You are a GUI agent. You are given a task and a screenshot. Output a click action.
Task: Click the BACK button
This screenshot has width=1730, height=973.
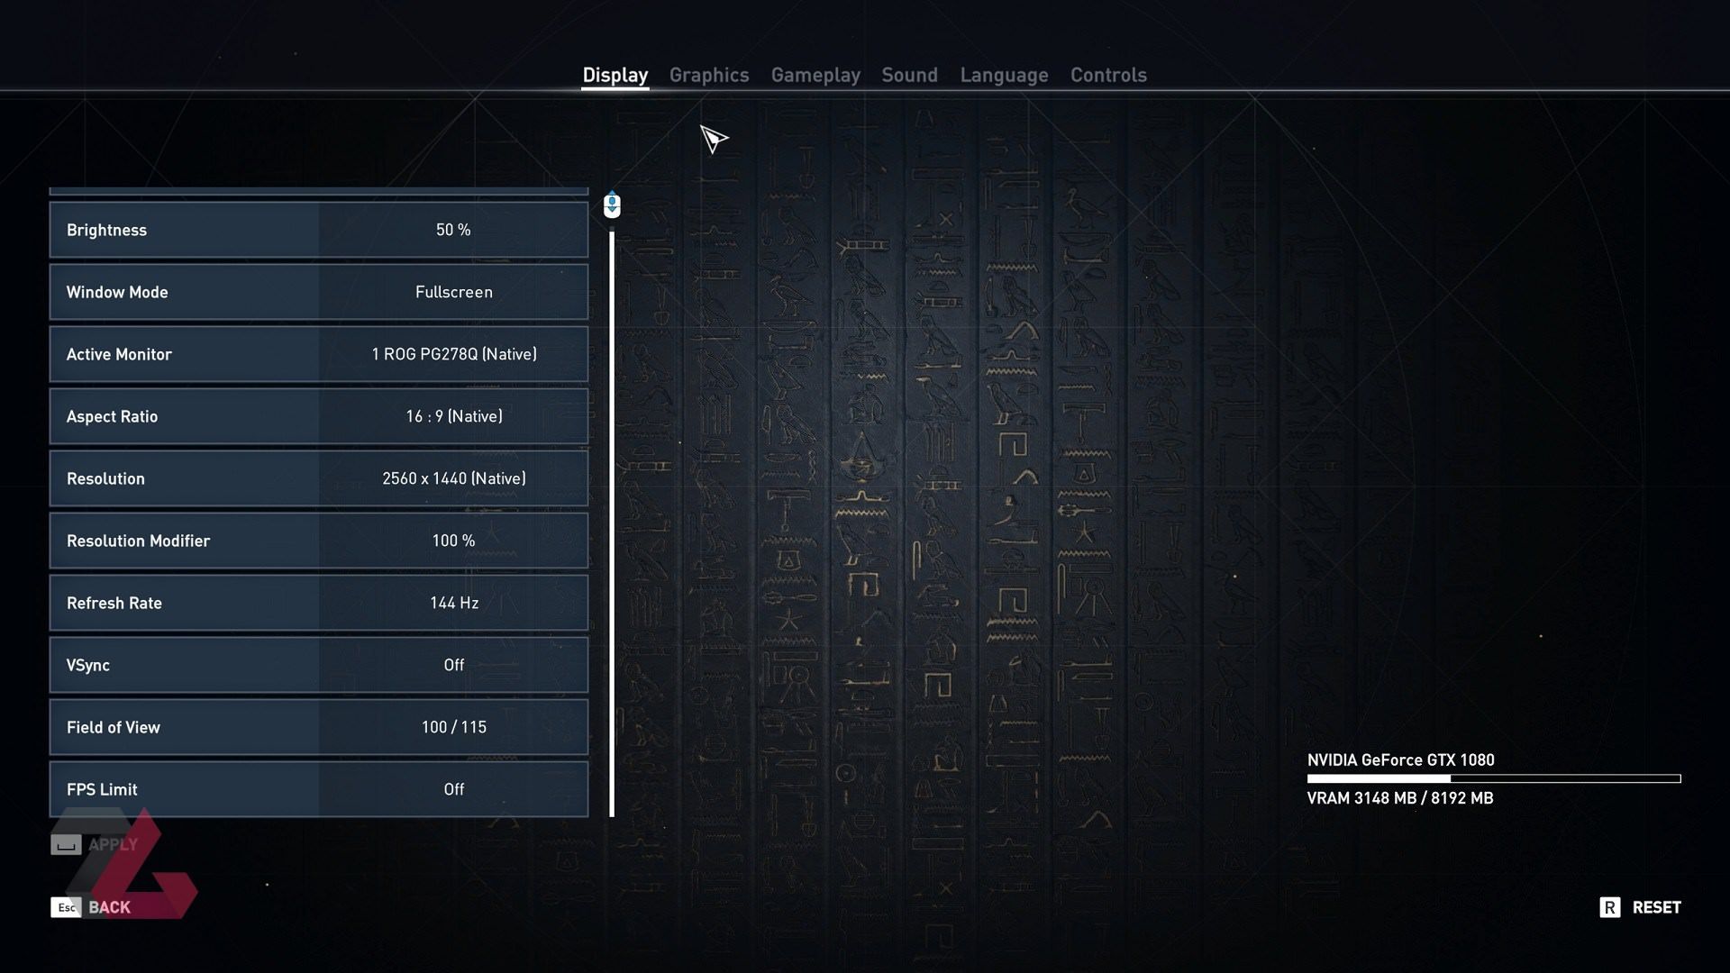click(108, 906)
